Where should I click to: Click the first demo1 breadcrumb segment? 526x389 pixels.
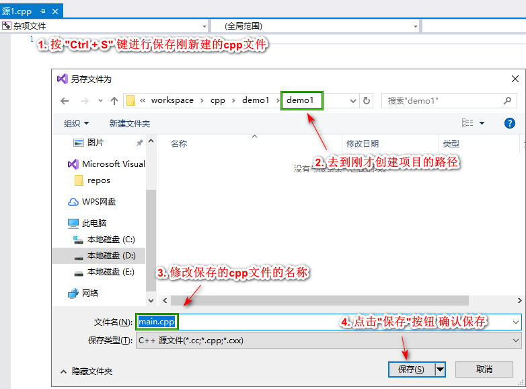click(256, 100)
